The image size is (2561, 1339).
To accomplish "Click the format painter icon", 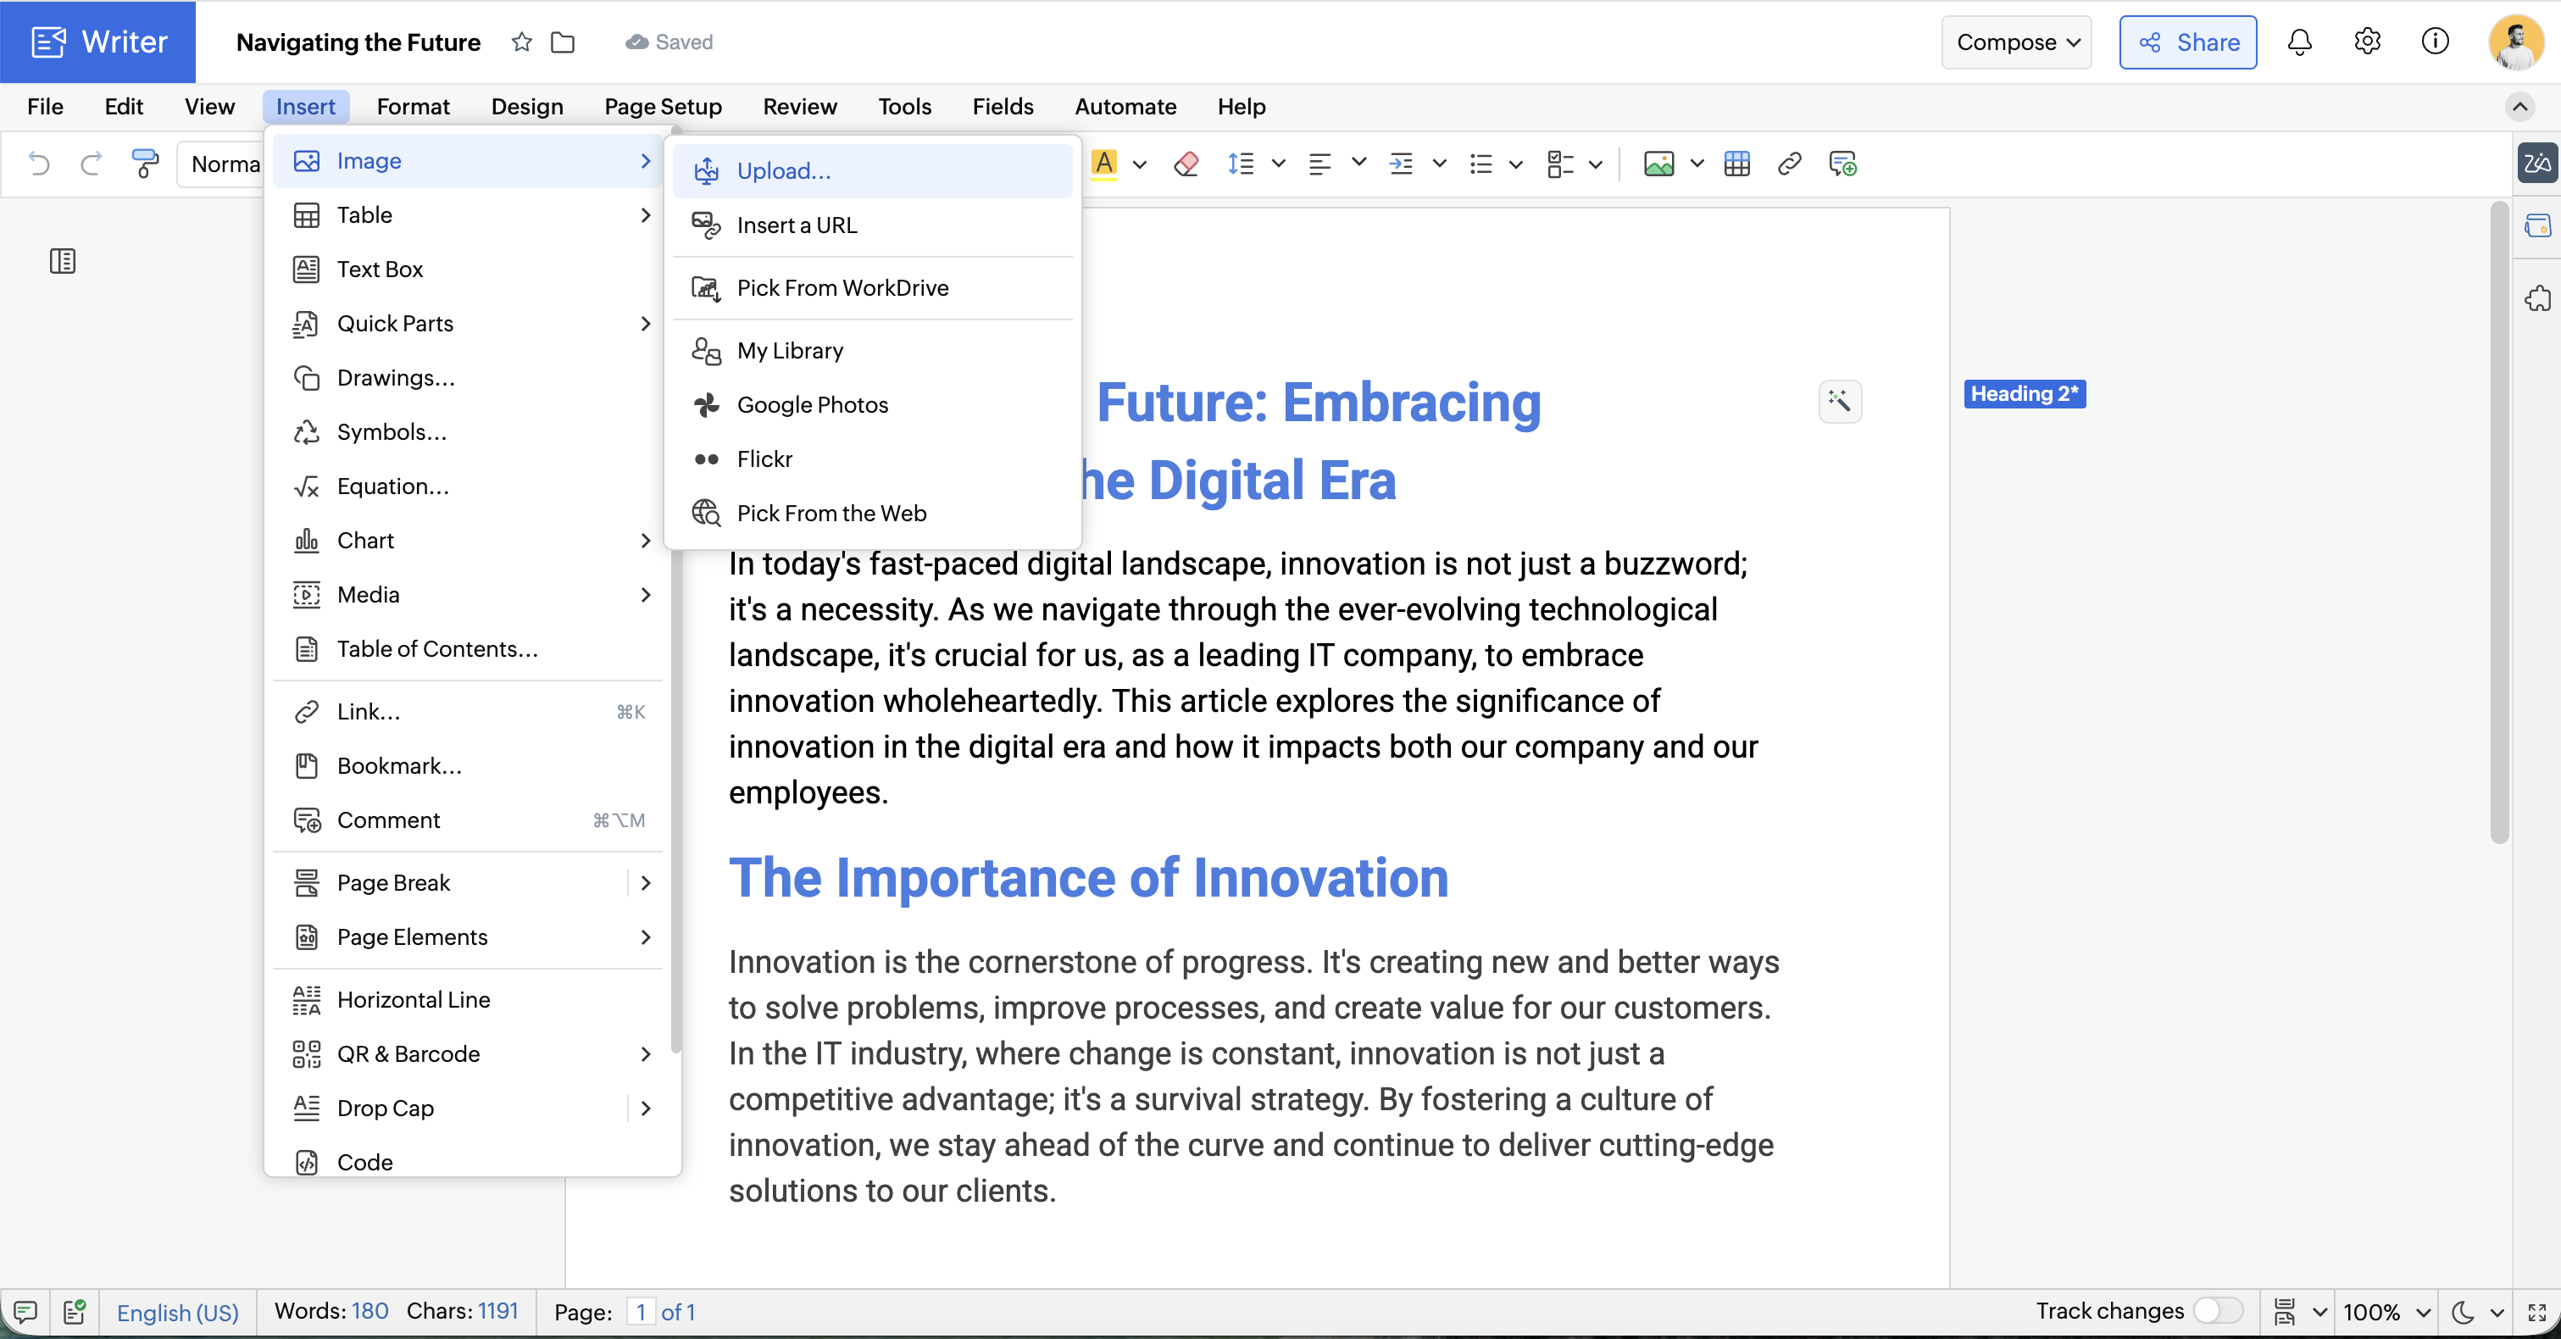I will pos(145,163).
